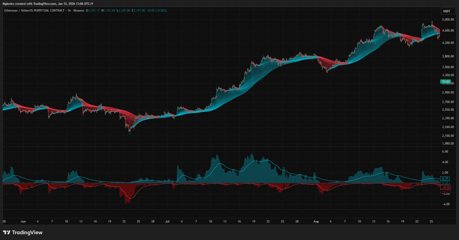Click the 2,390.00 price axis label

click(448, 118)
